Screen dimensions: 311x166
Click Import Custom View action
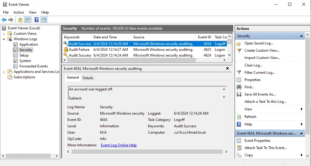click(262, 58)
